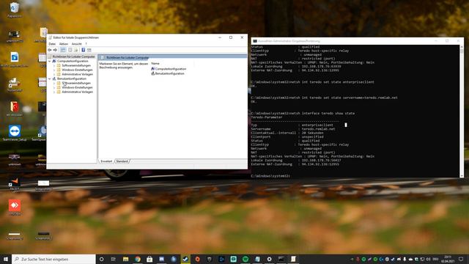Expand Windows-Einstellungen under Computerkonfiguration
The image size is (469, 264).
(x=54, y=70)
